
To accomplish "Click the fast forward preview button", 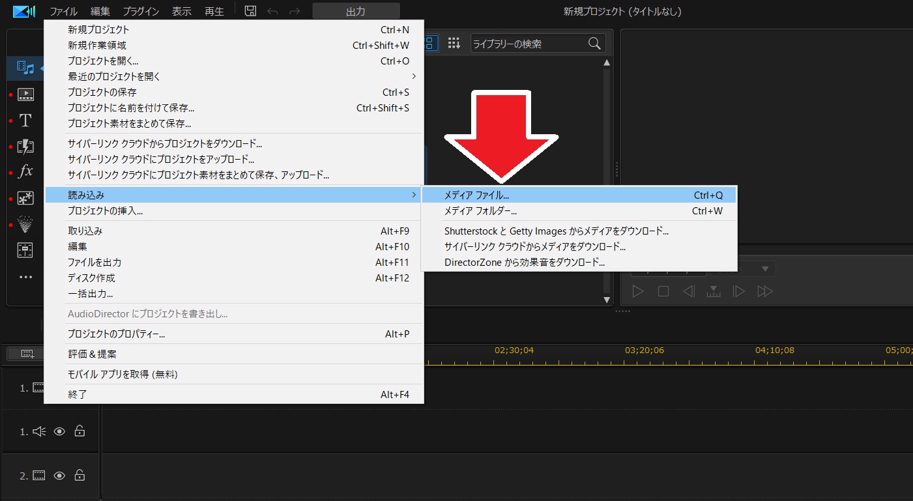I will tap(766, 291).
